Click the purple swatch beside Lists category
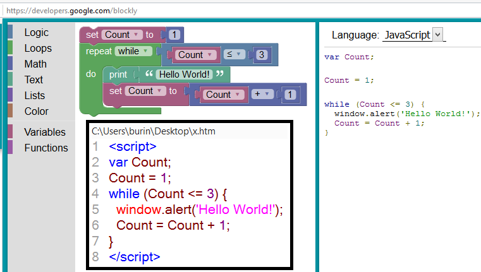The height and width of the screenshot is (272, 481). coord(10,96)
